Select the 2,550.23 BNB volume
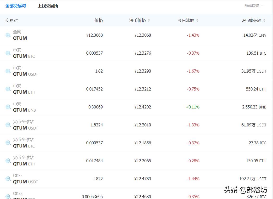Image resolution: width=273 pixels, height=199 pixels. (x=254, y=107)
